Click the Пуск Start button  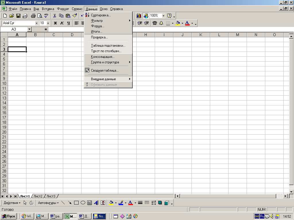coord(9,216)
